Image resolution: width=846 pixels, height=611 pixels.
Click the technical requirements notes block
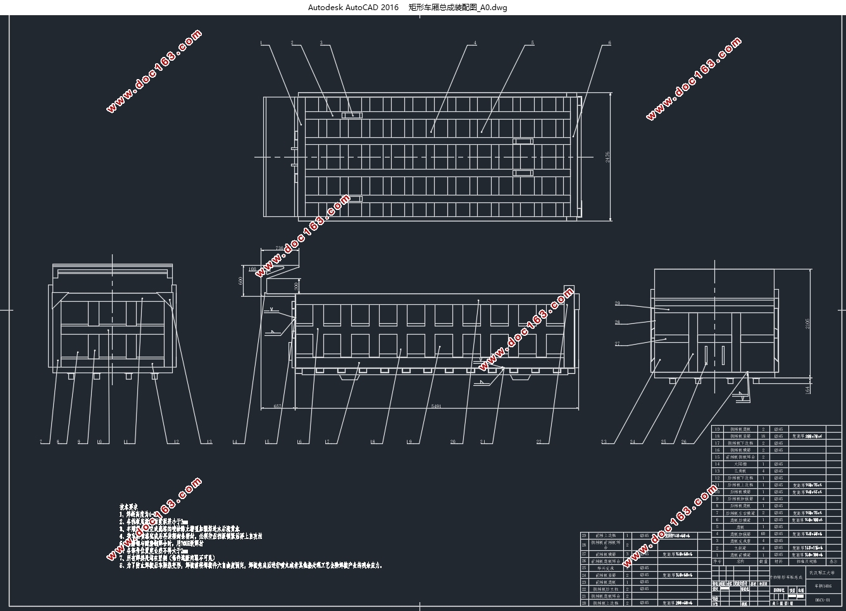point(251,536)
